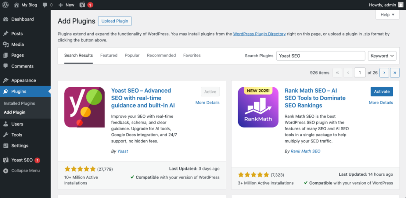Open the Dashboard menu
This screenshot has width=406, height=198.
(26, 19)
